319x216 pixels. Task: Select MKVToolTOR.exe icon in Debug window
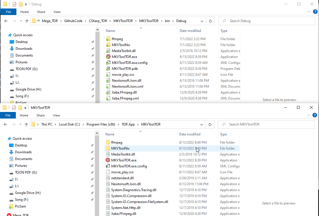click(x=108, y=57)
